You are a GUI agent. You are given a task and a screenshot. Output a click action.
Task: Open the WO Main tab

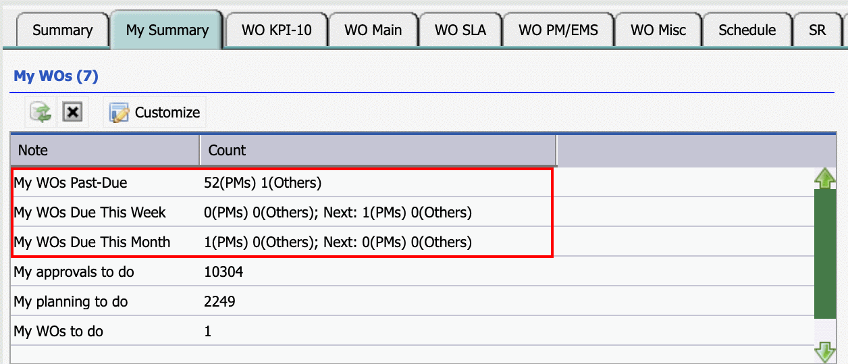[x=373, y=30]
